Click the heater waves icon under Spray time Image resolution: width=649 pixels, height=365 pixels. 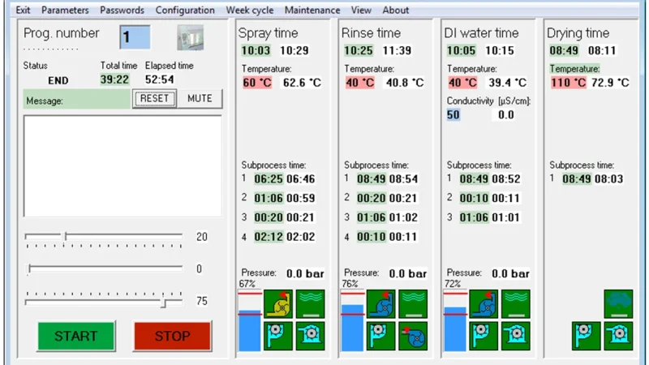(x=310, y=303)
